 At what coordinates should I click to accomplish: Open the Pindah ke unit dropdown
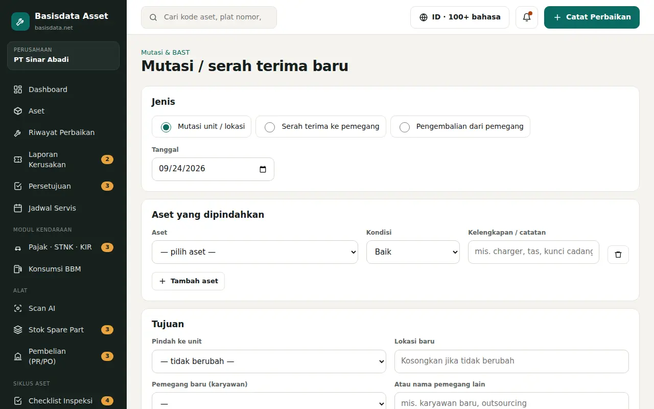(x=269, y=361)
